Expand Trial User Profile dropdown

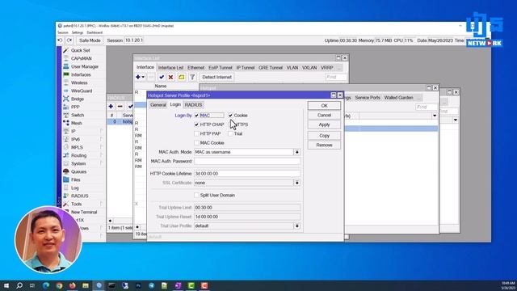click(296, 226)
